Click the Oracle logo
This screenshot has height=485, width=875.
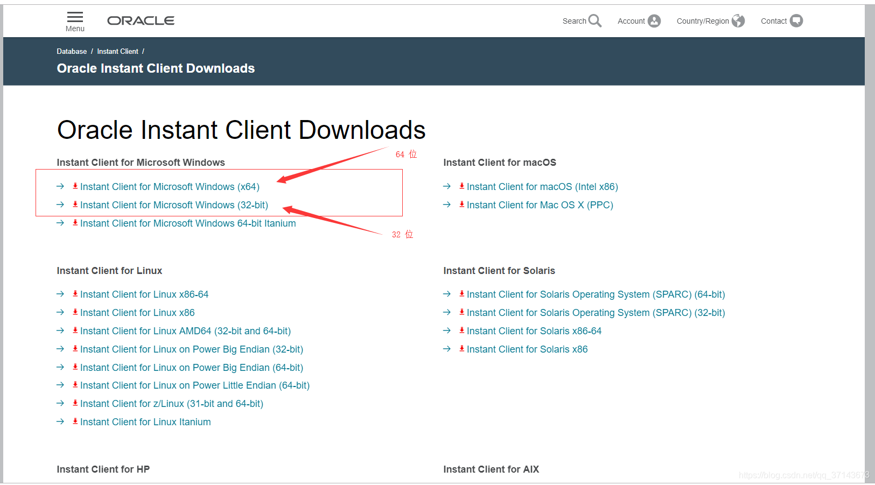click(141, 20)
